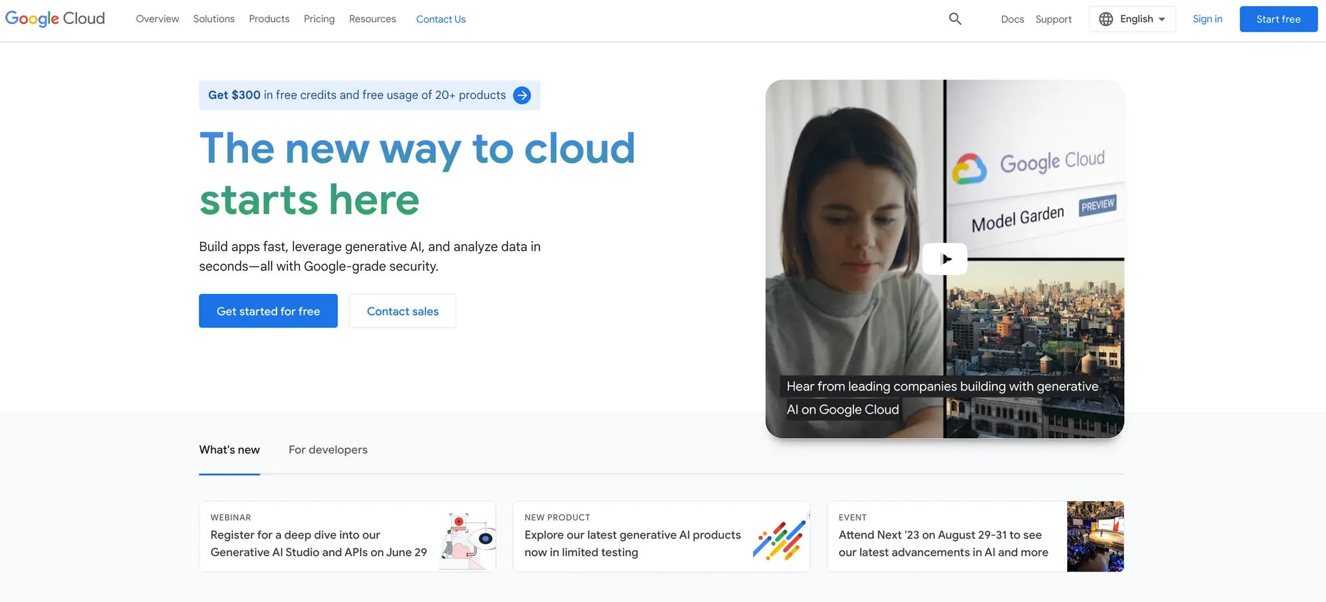Open the Pricing page
The width and height of the screenshot is (1326, 602).
319,19
